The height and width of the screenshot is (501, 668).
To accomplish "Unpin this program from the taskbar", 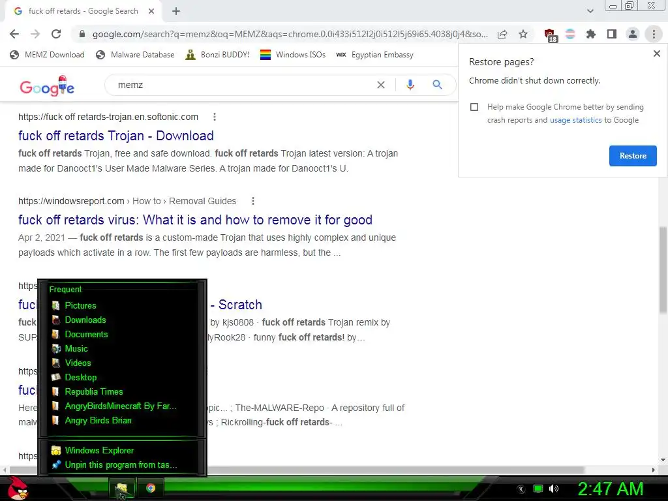I will tap(121, 464).
